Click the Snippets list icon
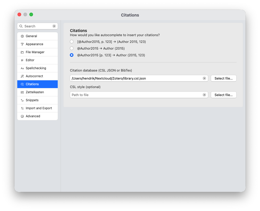 pyautogui.click(x=22, y=100)
